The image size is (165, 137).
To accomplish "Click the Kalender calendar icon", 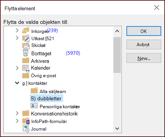I will tap(26, 68).
